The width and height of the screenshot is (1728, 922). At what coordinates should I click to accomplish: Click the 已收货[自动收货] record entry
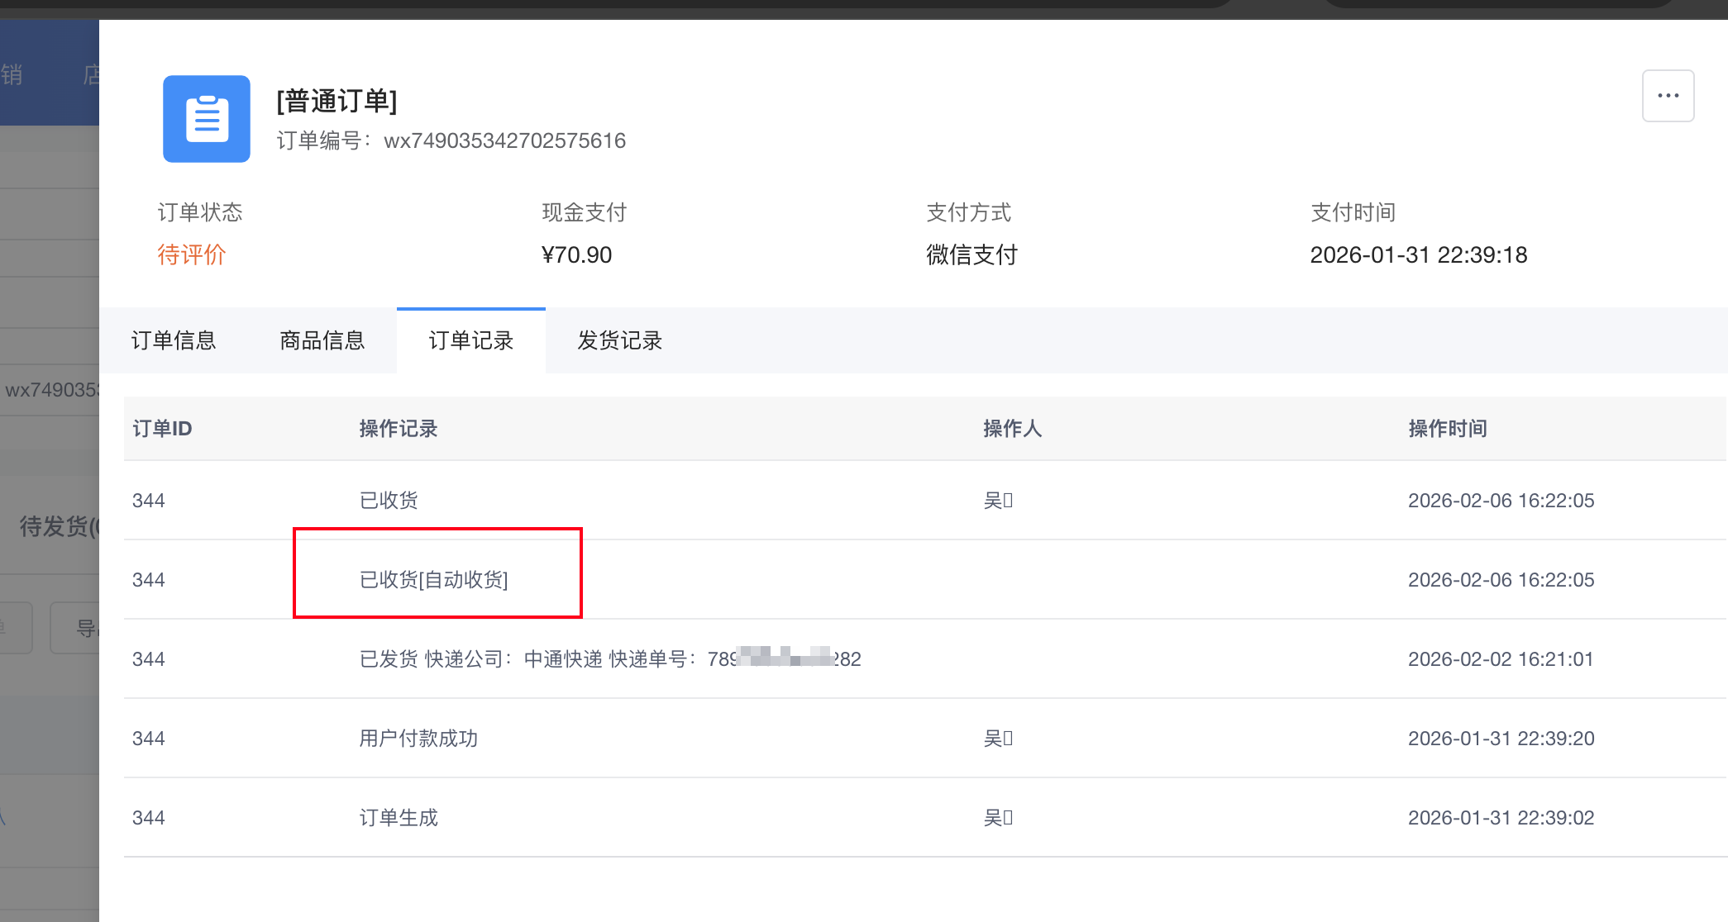(x=434, y=580)
